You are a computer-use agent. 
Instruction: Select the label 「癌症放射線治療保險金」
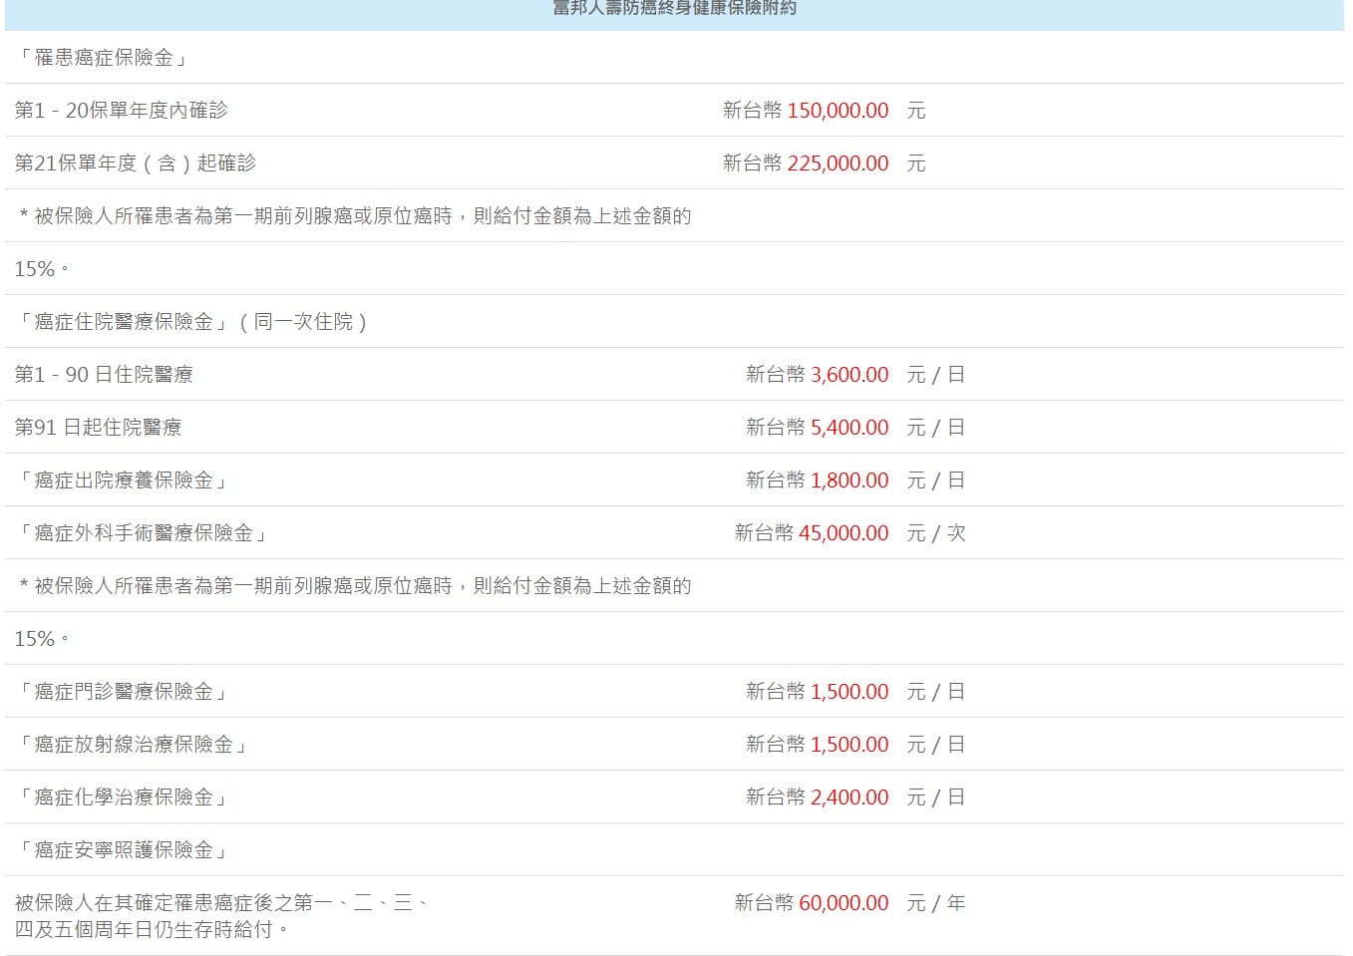pos(133,745)
